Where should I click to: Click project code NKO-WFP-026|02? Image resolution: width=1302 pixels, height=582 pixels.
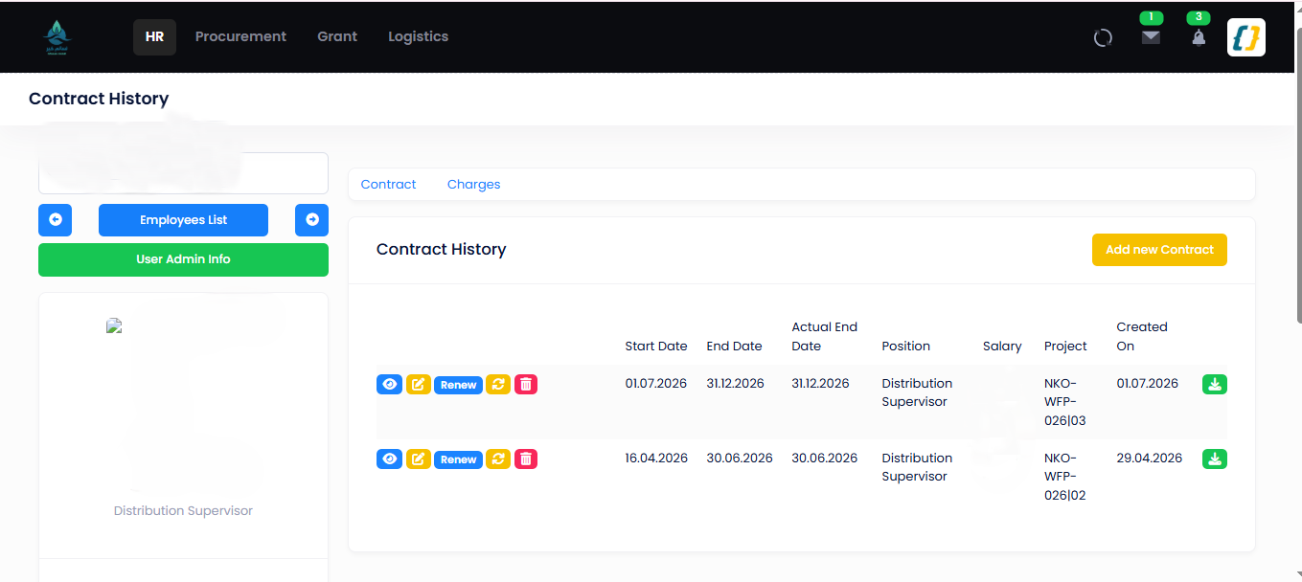(x=1065, y=477)
